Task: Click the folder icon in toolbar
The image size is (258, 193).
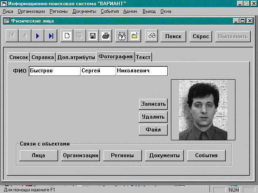Action: point(134,36)
